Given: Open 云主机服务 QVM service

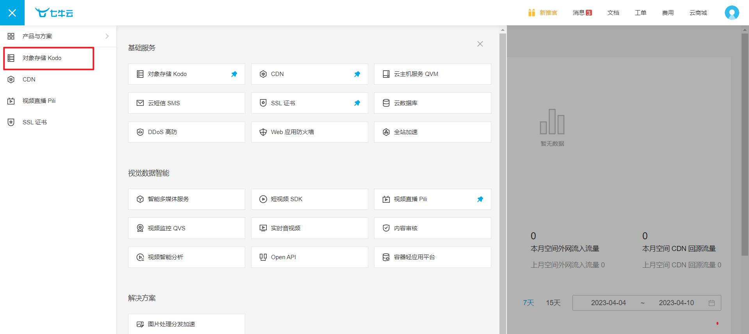Looking at the screenshot, I should pyautogui.click(x=432, y=74).
